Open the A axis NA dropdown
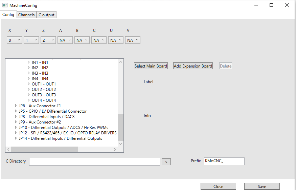Viewport: 296px width, 190px height. point(65,40)
